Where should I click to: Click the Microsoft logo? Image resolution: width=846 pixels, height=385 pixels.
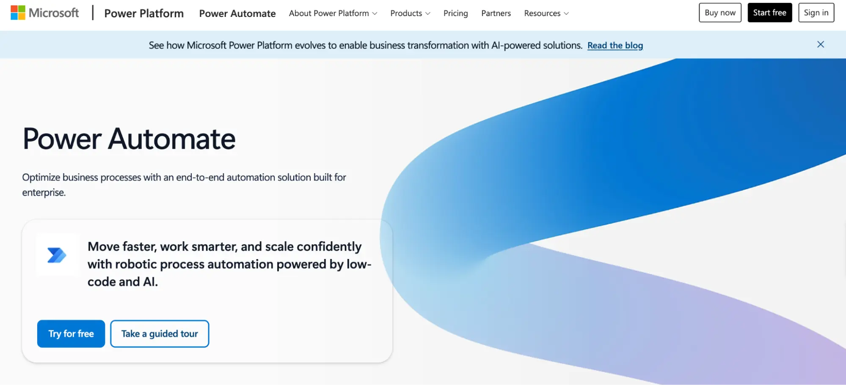pos(44,13)
